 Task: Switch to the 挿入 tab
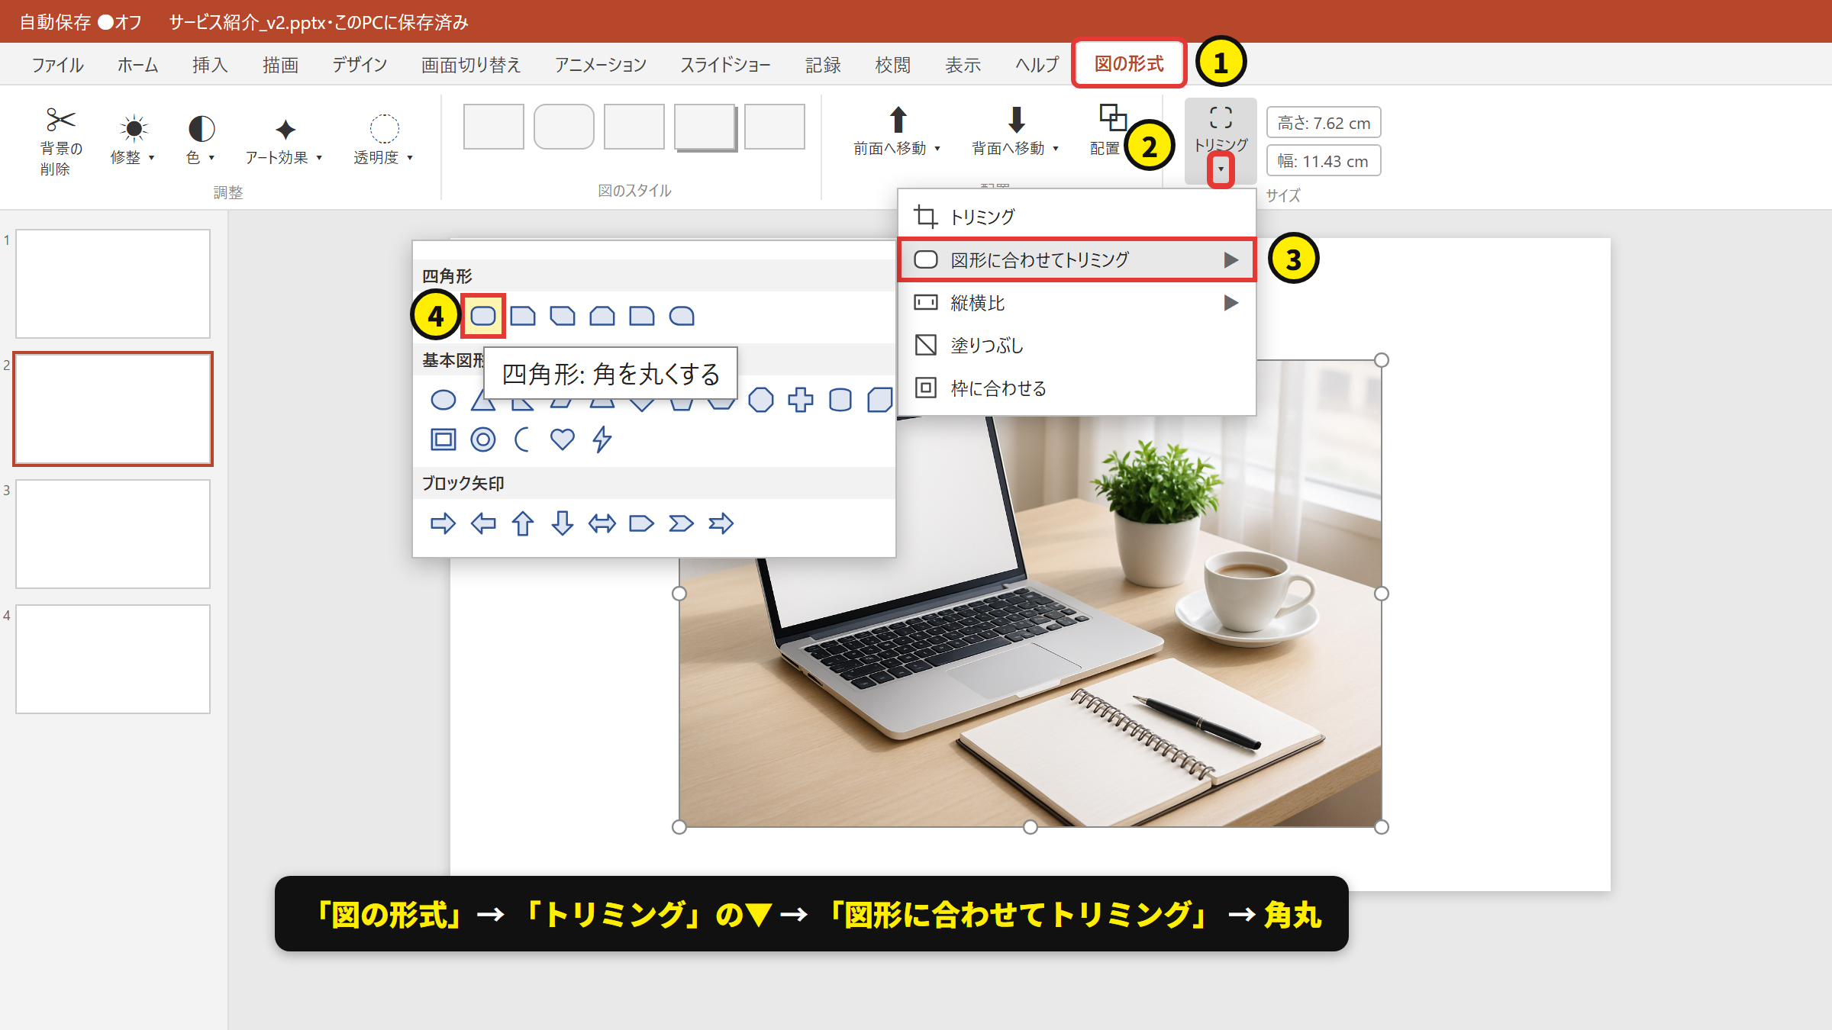click(210, 65)
